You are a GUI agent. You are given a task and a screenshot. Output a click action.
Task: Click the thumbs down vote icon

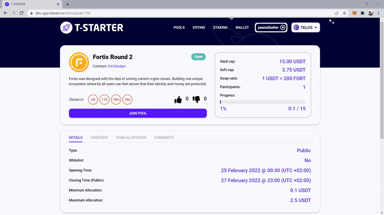click(x=196, y=99)
